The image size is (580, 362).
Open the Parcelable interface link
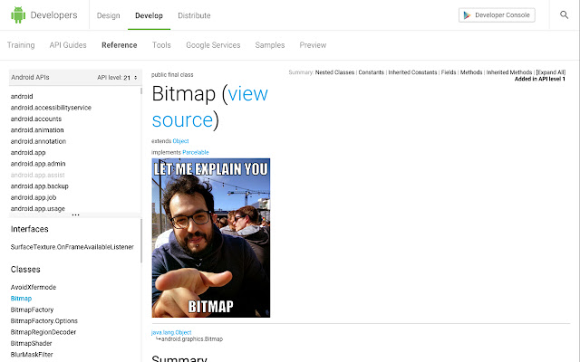pyautogui.click(x=196, y=152)
